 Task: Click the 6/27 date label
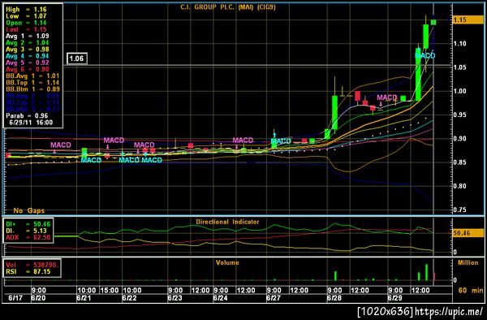tap(274, 298)
